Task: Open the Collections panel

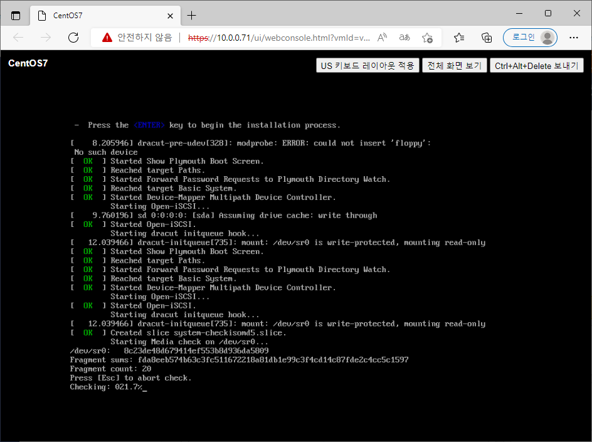Action: (x=487, y=38)
